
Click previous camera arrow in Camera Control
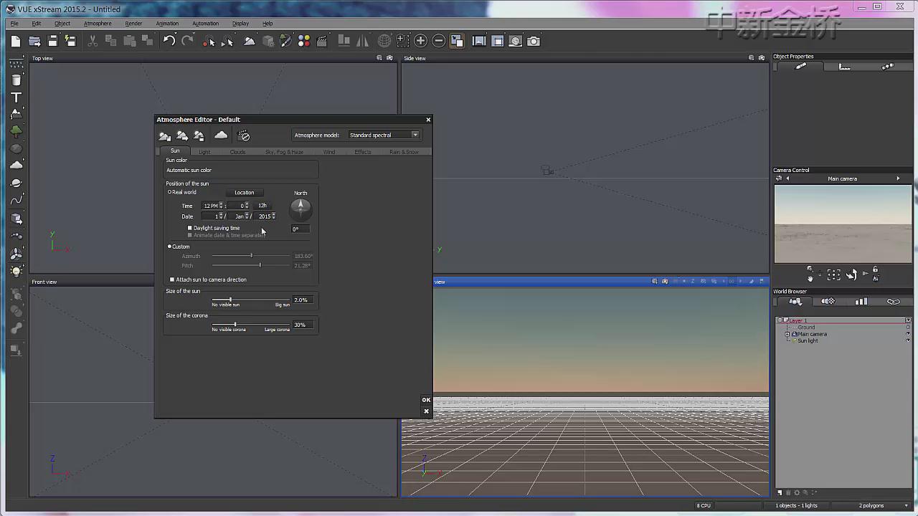(x=787, y=178)
